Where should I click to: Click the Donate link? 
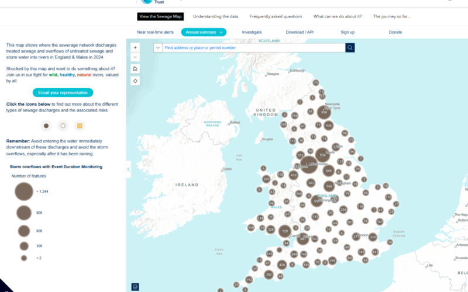(395, 32)
